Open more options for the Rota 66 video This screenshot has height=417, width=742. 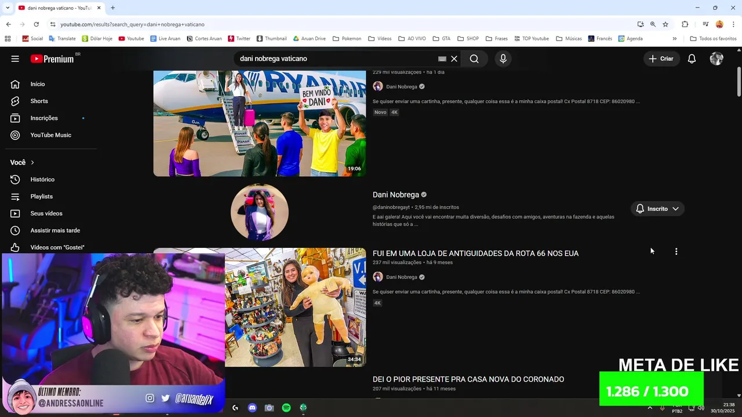tap(676, 251)
